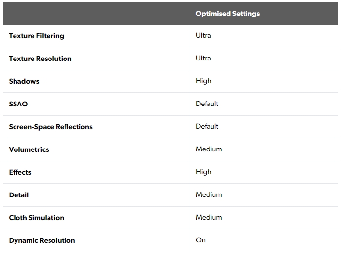The height and width of the screenshot is (254, 341).
Task: Click the Texture Resolution row label
Action: click(40, 59)
